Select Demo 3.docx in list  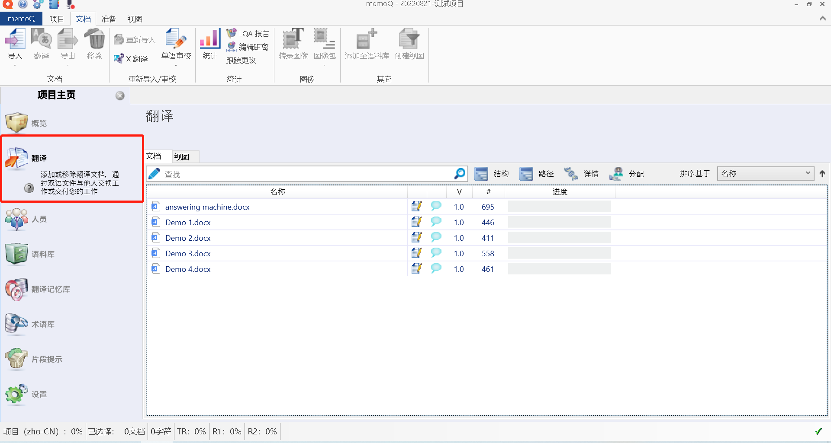tap(486, 253)
